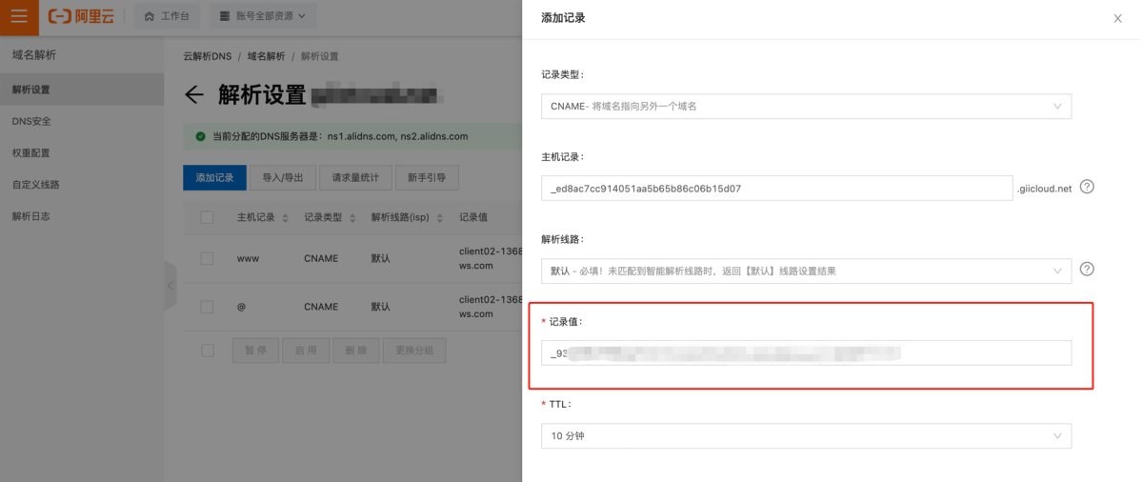Image resolution: width=1143 pixels, height=482 pixels.
Task: Tick the checkbox for the www record
Action: click(x=207, y=258)
